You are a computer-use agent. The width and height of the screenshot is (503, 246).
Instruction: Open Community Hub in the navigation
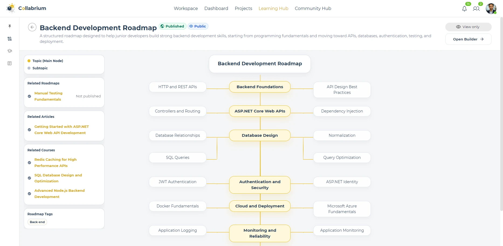(x=313, y=8)
